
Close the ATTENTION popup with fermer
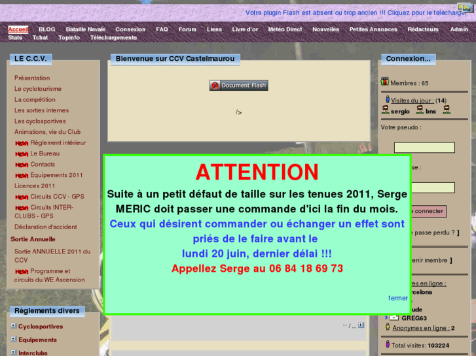[397, 298]
